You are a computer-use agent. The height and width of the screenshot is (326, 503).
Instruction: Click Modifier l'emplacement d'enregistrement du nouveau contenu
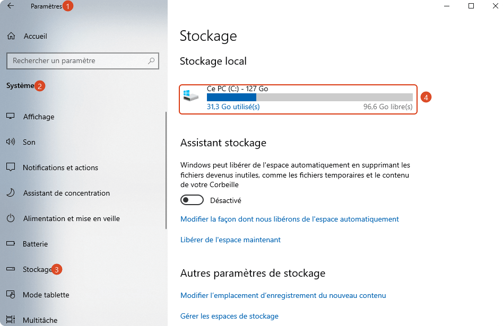tap(283, 296)
